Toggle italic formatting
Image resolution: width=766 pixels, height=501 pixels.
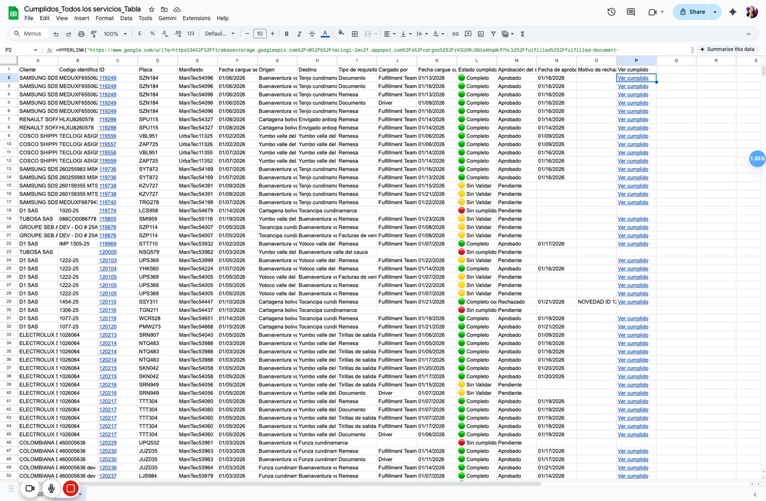click(299, 34)
